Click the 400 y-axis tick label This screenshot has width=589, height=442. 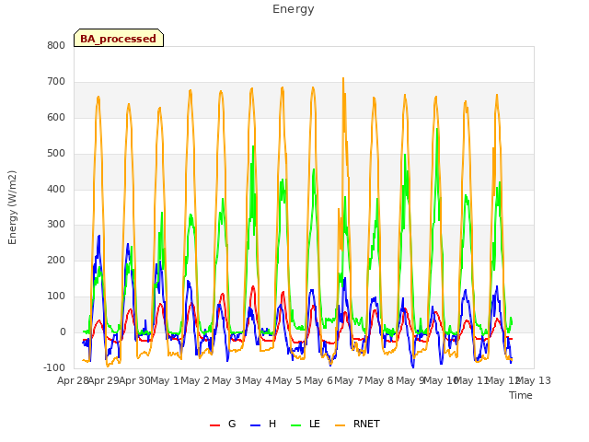56,189
